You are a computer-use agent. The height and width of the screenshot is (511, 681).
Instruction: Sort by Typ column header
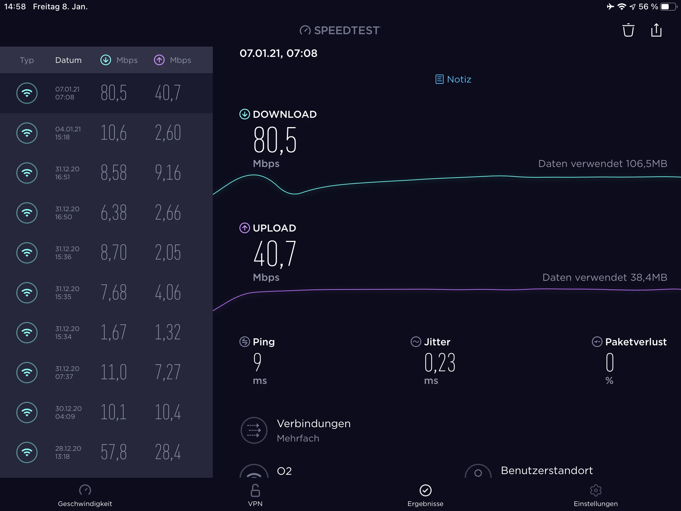[x=27, y=60]
